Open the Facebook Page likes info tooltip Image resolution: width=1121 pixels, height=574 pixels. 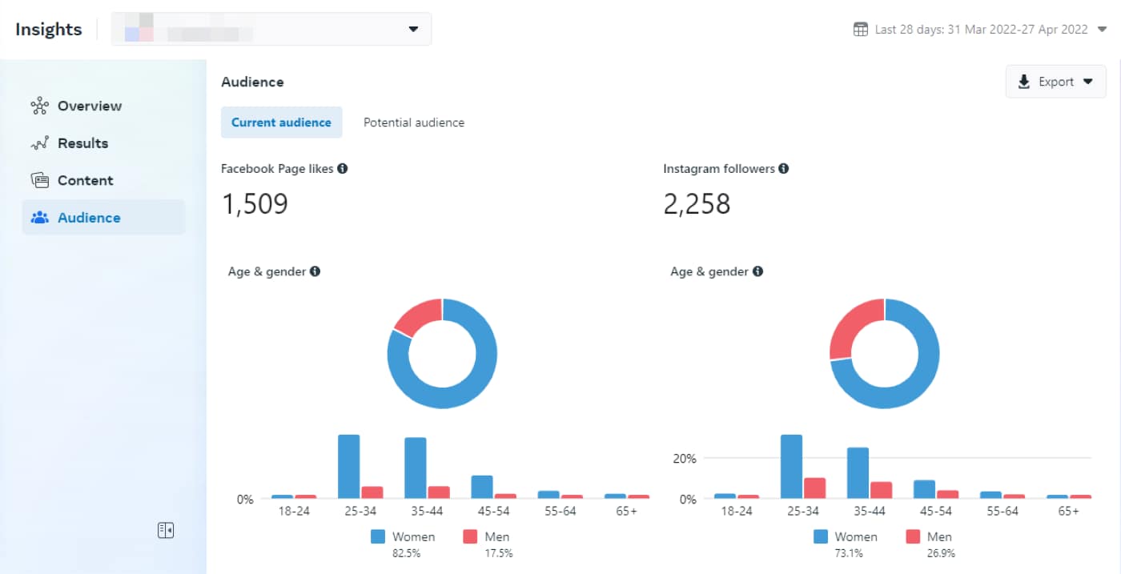click(x=343, y=168)
